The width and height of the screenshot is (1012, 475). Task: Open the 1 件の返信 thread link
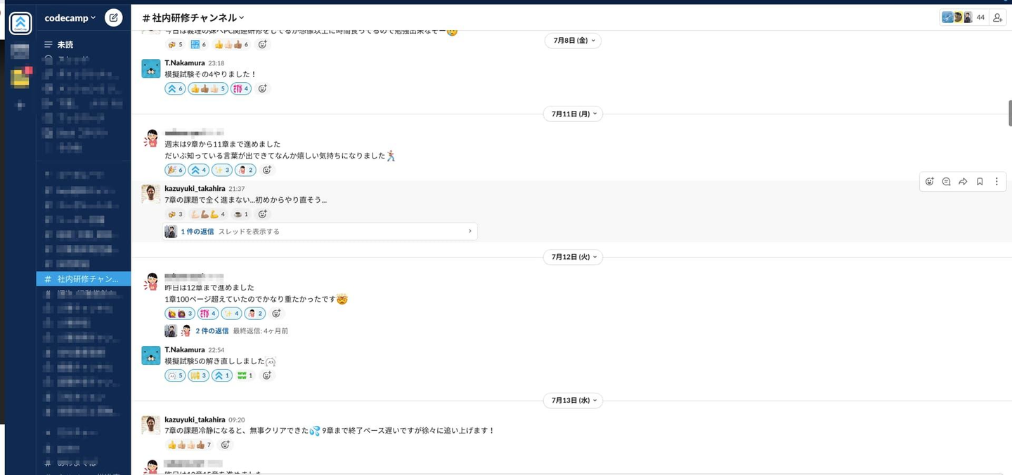(197, 232)
